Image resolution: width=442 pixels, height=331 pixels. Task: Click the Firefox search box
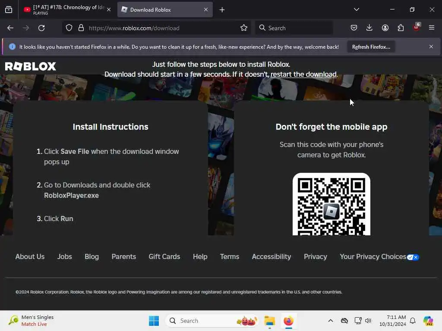(x=294, y=28)
